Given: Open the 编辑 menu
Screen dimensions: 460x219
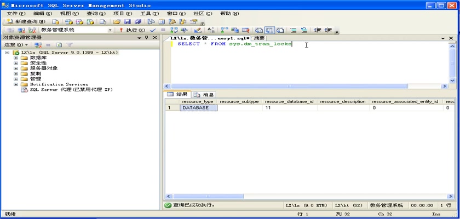Looking at the screenshot, I should (43, 14).
